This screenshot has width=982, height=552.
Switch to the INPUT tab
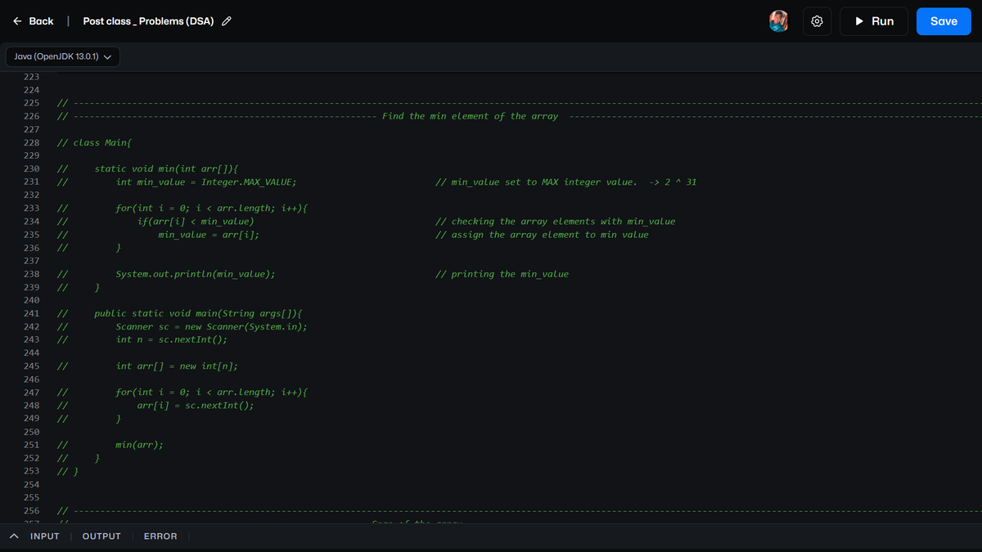[45, 536]
